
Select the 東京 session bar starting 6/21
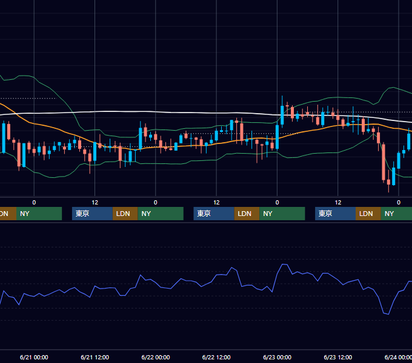click(x=93, y=214)
